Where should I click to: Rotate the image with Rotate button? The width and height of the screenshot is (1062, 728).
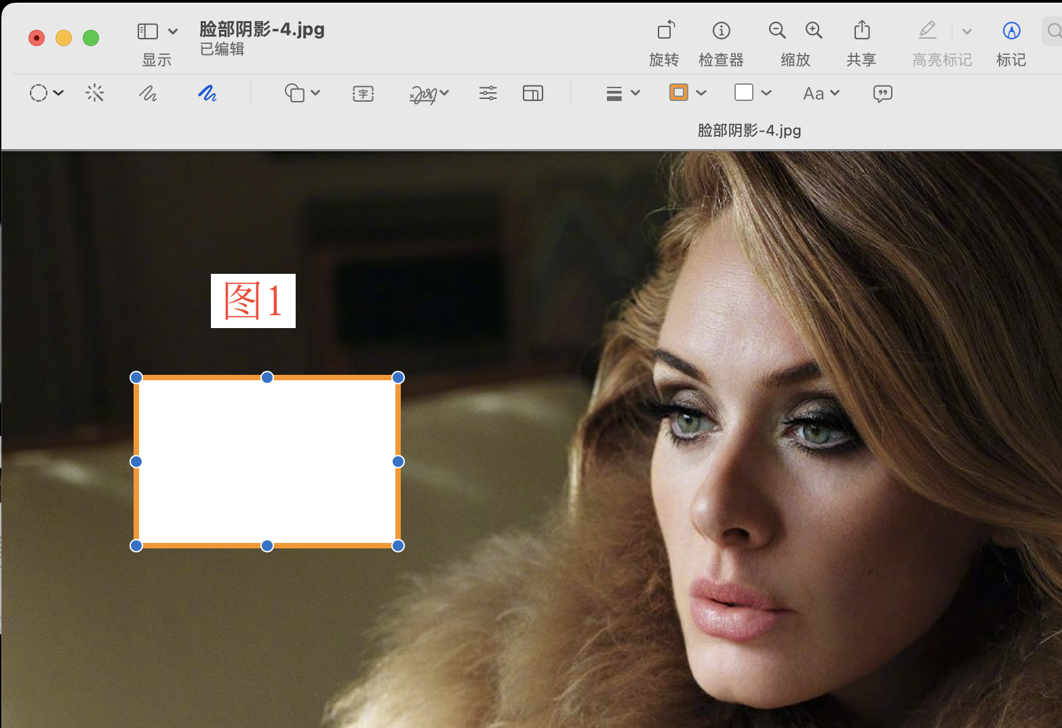tap(665, 31)
